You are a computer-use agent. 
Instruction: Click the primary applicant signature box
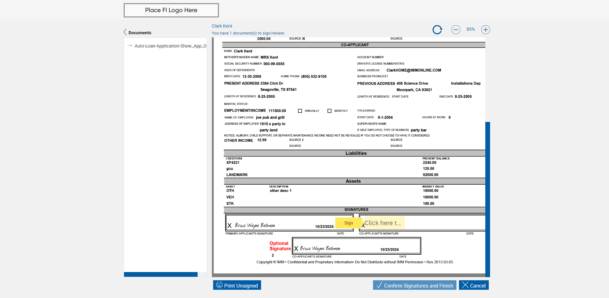pyautogui.click(x=289, y=223)
